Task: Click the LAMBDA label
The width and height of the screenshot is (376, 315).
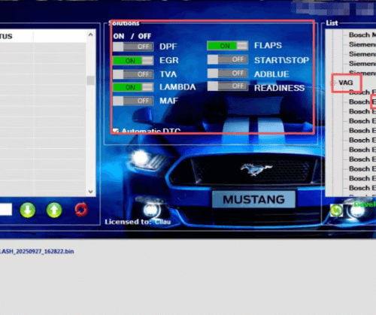Action: click(177, 87)
